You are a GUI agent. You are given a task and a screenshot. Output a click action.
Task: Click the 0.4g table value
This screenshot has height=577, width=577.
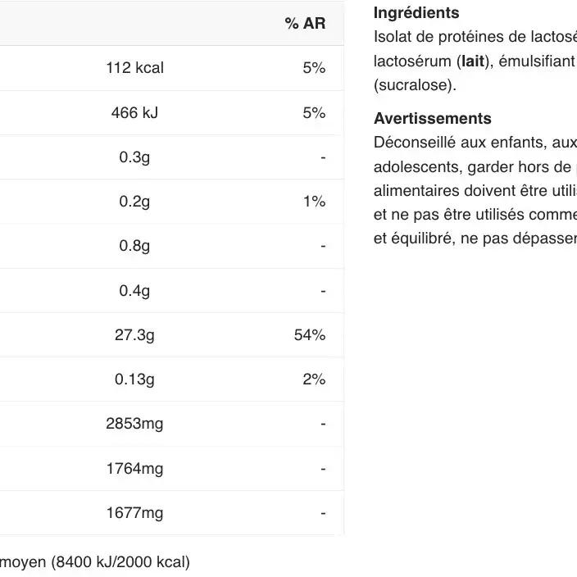[x=134, y=291]
